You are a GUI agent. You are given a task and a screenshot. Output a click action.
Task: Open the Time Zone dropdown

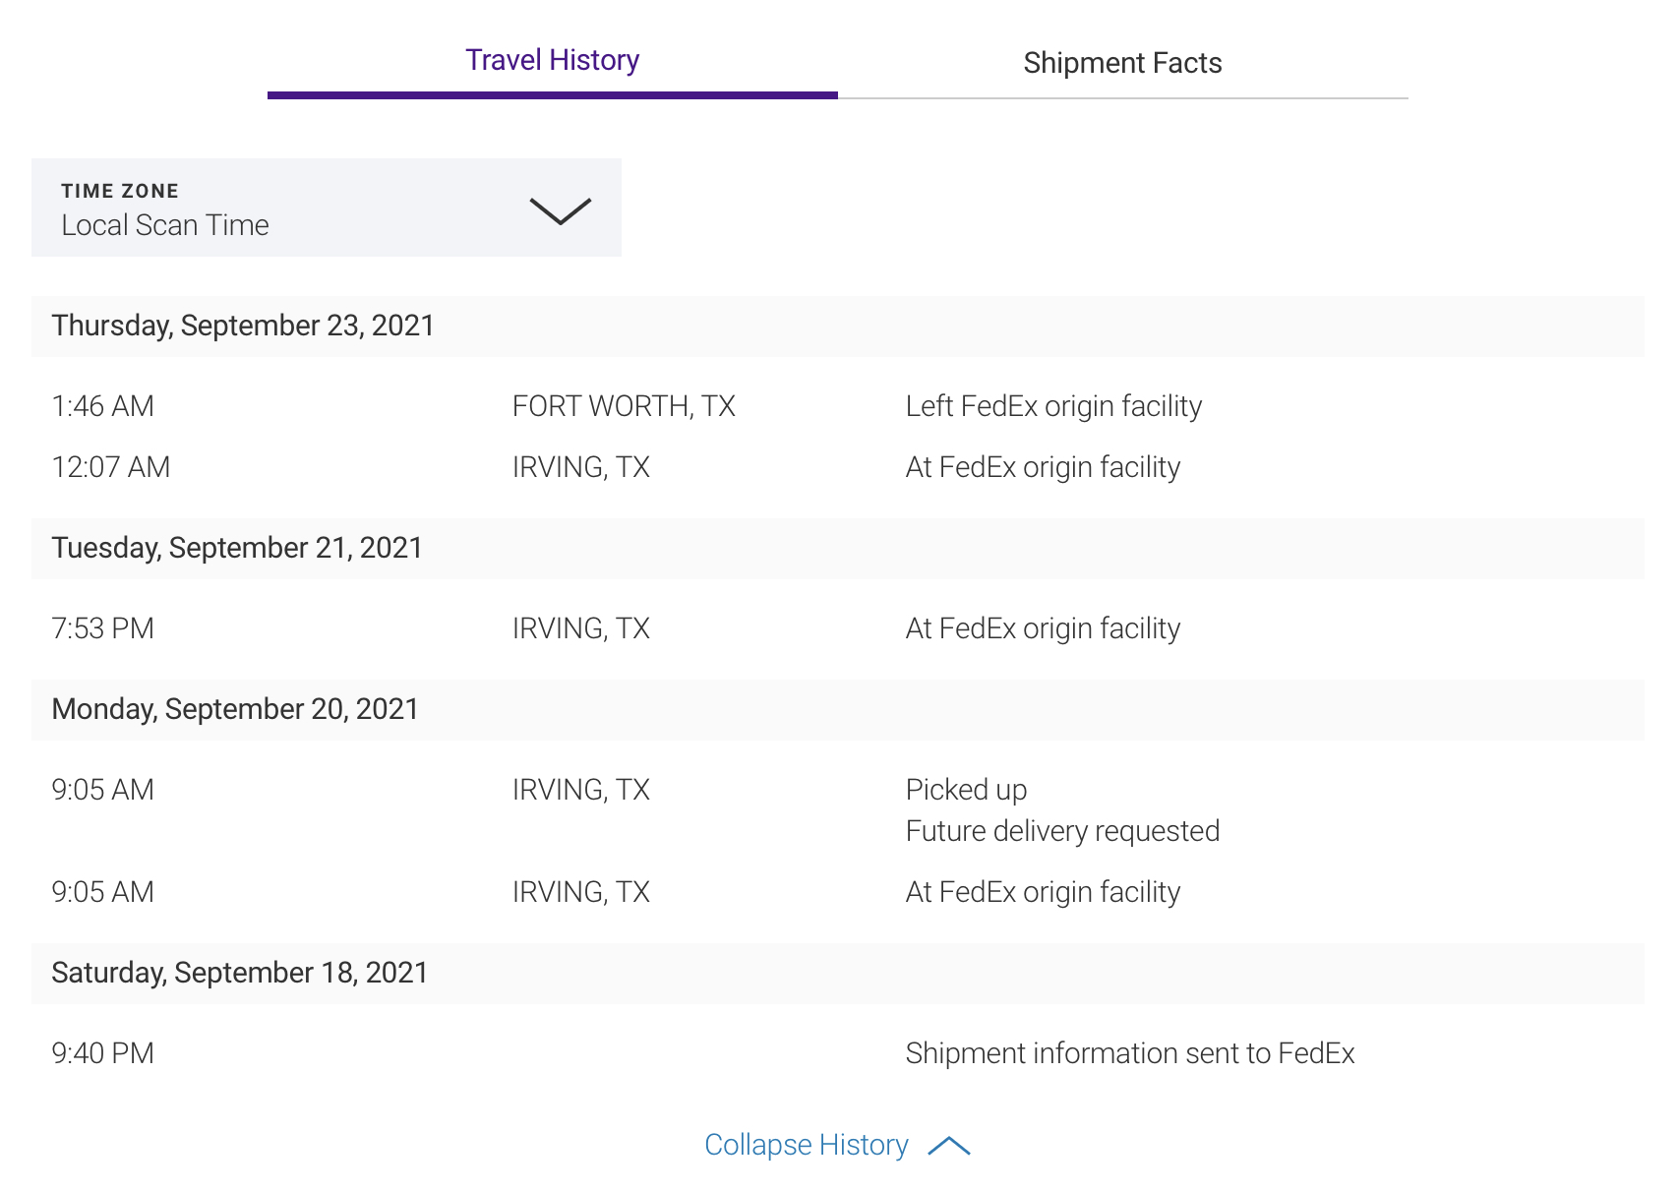coord(327,208)
